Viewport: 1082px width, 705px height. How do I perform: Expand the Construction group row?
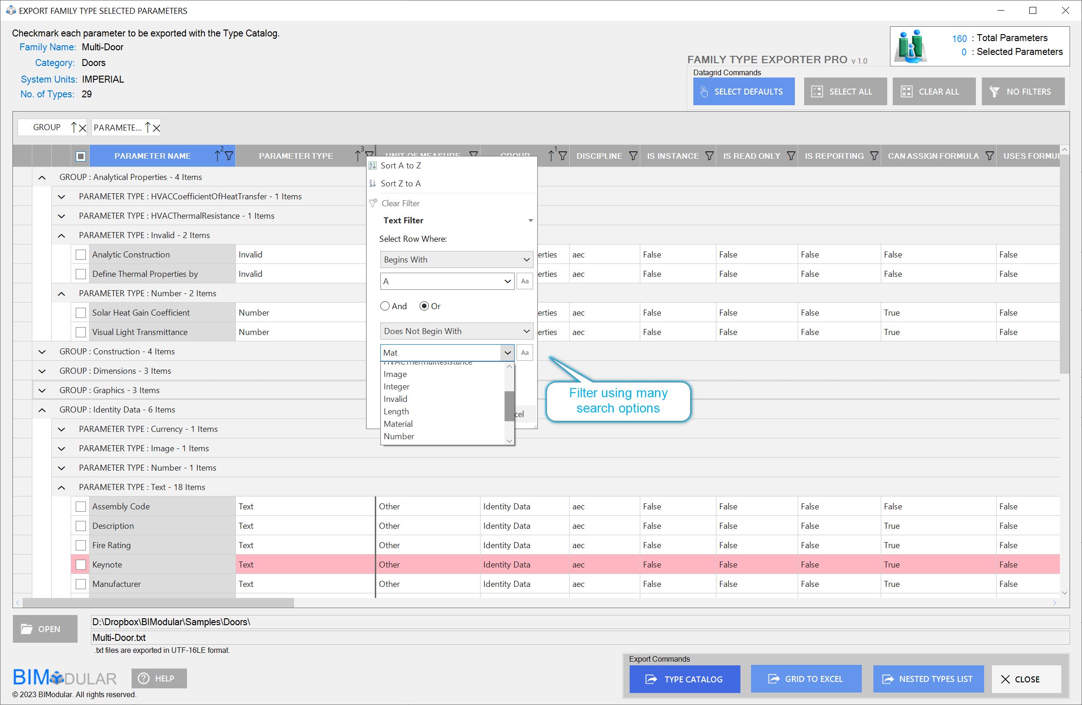tap(42, 352)
